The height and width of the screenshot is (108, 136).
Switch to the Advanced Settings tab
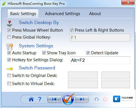pos(62,14)
